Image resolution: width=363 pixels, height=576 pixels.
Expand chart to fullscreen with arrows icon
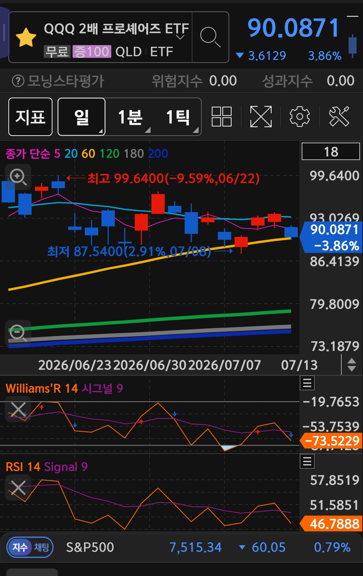(x=261, y=117)
